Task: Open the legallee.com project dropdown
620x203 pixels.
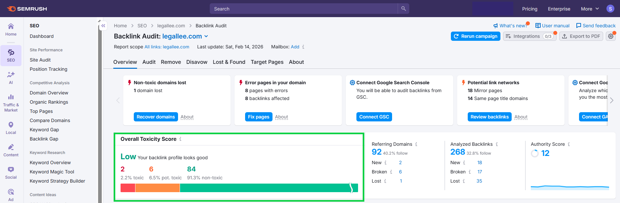Action: (185, 36)
